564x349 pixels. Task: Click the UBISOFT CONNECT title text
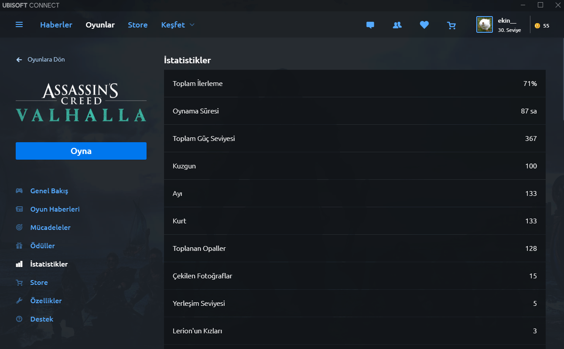31,5
